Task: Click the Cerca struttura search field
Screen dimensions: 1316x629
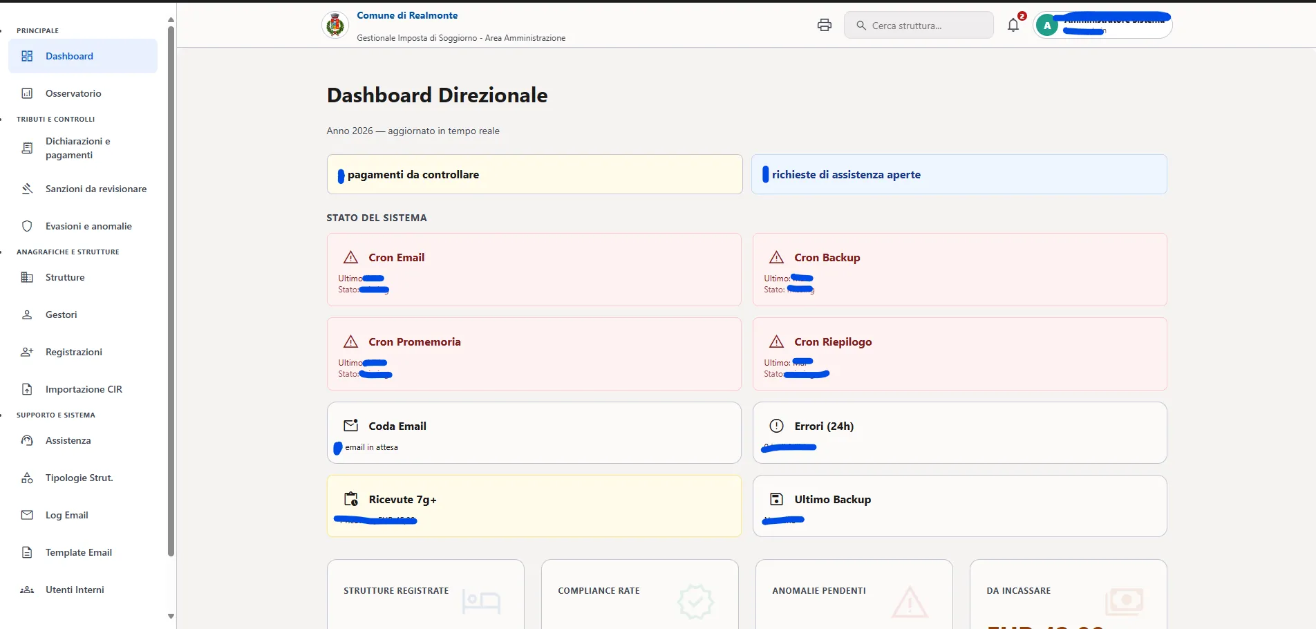Action: [x=919, y=26]
